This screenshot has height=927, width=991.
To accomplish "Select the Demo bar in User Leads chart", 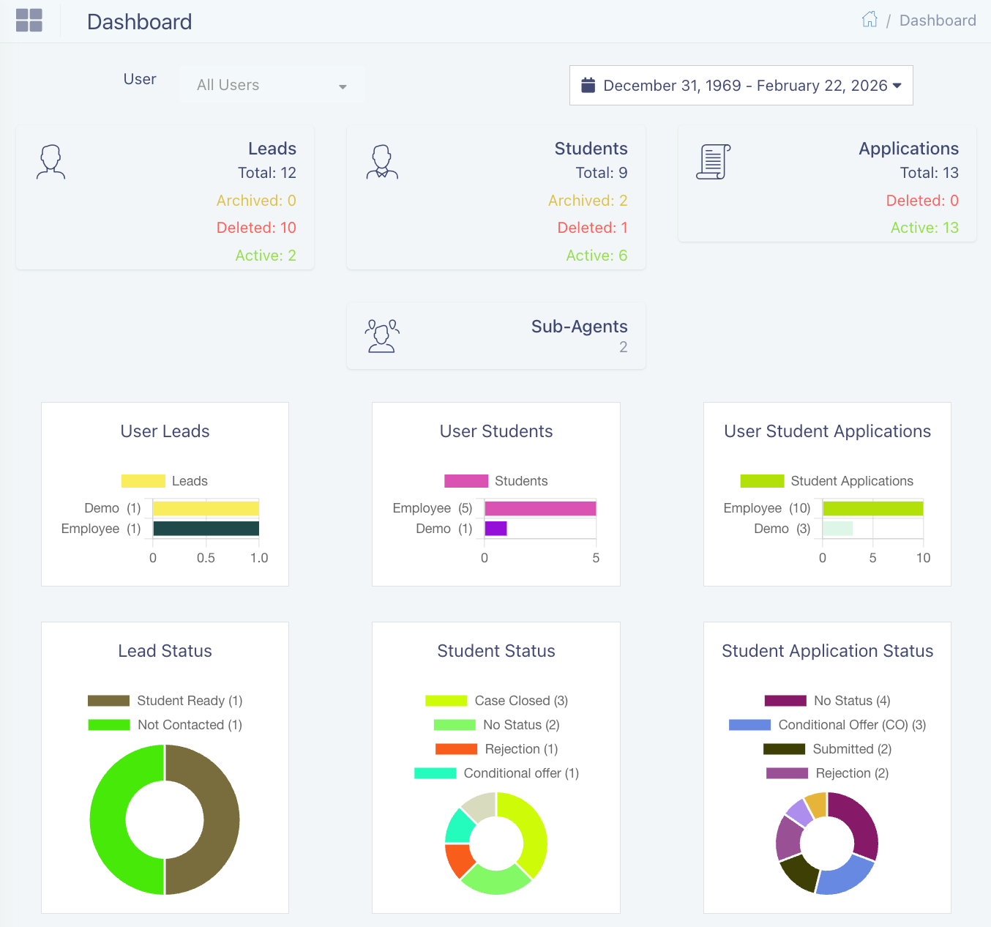I will [x=205, y=507].
